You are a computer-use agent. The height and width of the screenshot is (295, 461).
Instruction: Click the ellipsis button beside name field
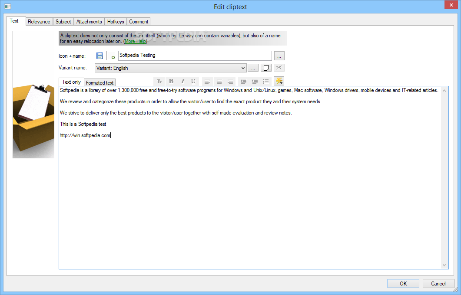pos(279,56)
